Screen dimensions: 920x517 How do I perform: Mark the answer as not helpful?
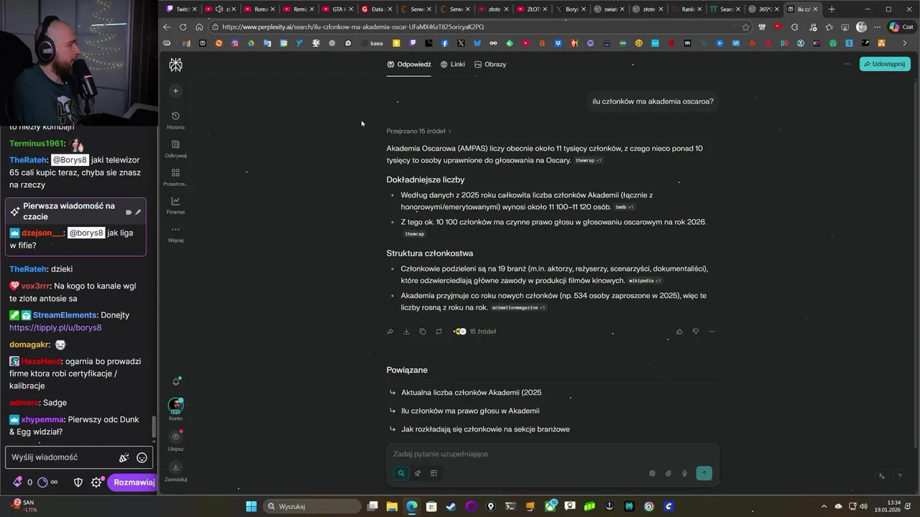(x=695, y=332)
